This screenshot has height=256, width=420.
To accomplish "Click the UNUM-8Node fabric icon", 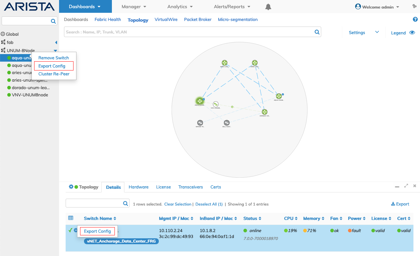I will pyautogui.click(x=3, y=50).
